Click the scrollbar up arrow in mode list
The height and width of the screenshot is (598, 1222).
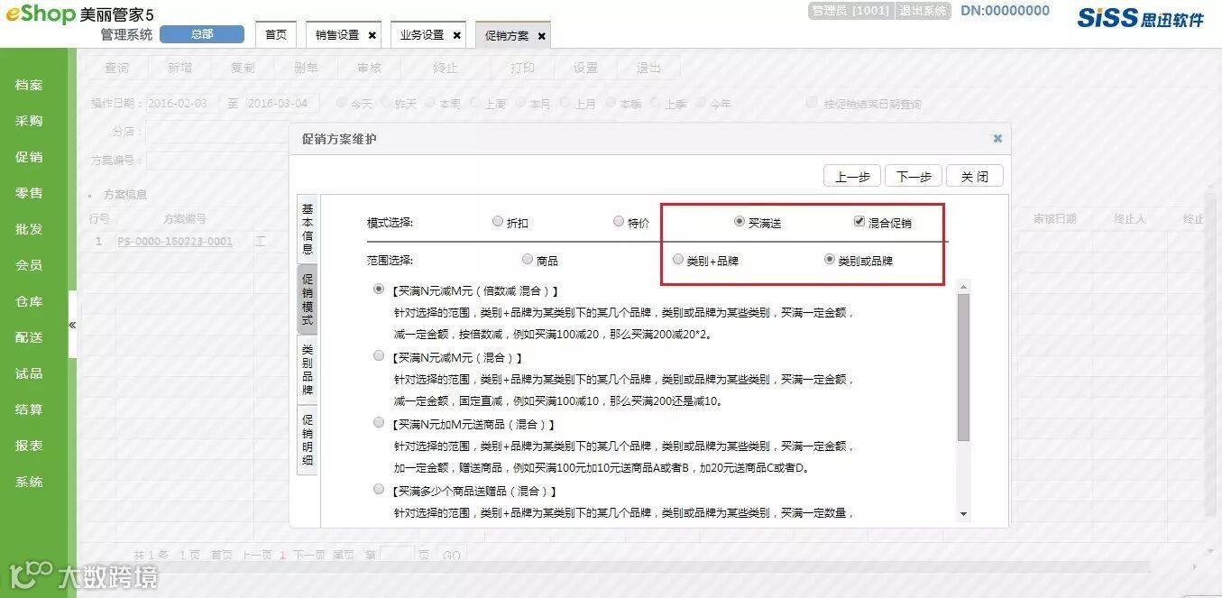click(x=963, y=287)
